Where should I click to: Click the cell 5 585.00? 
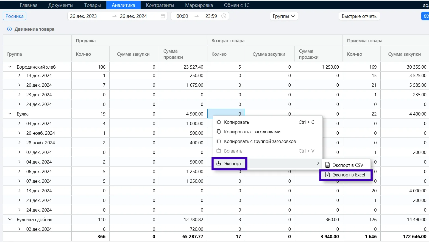pos(405,85)
